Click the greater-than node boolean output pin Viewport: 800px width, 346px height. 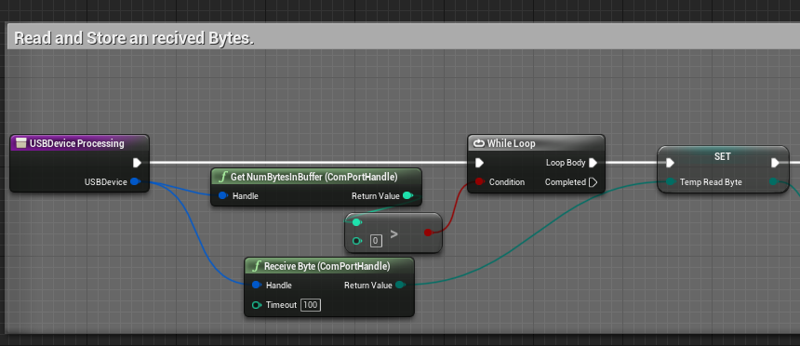pos(428,233)
